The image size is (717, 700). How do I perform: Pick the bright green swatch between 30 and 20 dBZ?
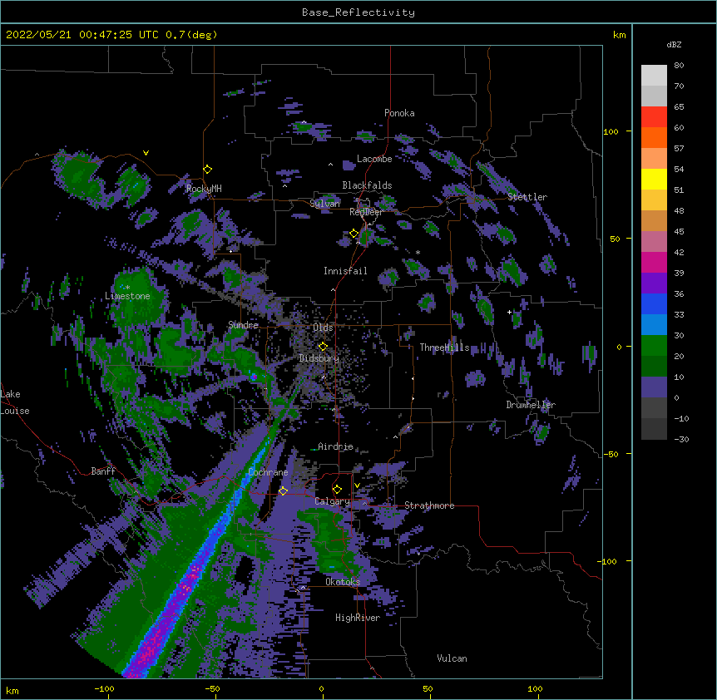pyautogui.click(x=654, y=346)
